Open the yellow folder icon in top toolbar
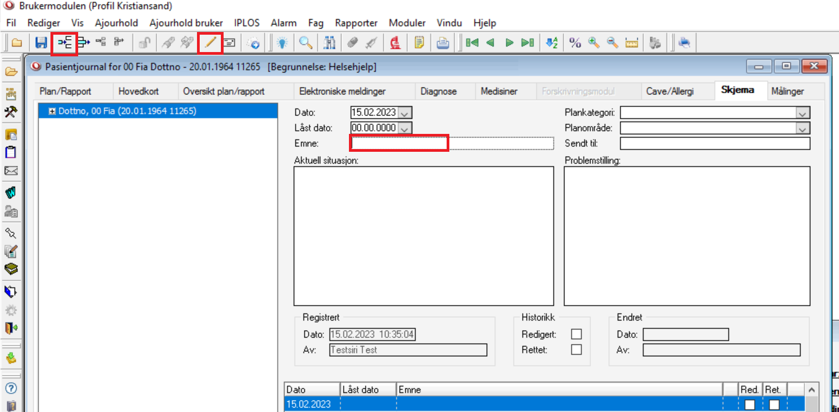The height and width of the screenshot is (412, 839). pyautogui.click(x=17, y=42)
